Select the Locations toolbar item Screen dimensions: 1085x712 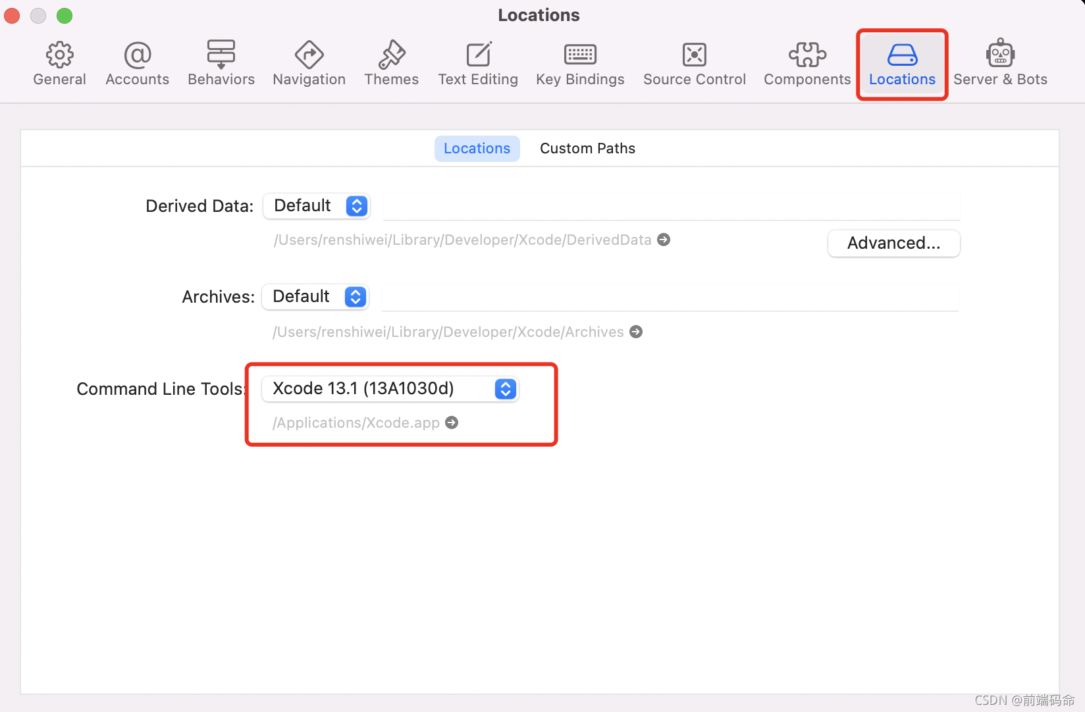(x=902, y=64)
